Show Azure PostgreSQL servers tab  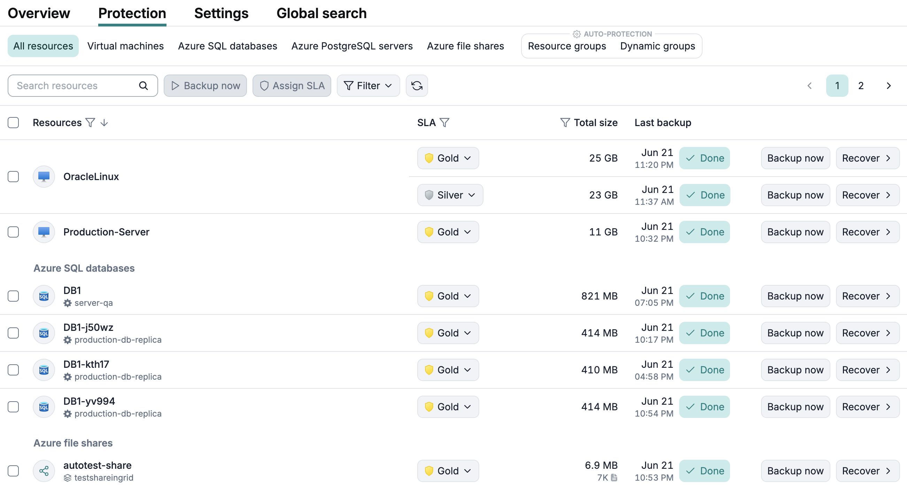pos(352,46)
